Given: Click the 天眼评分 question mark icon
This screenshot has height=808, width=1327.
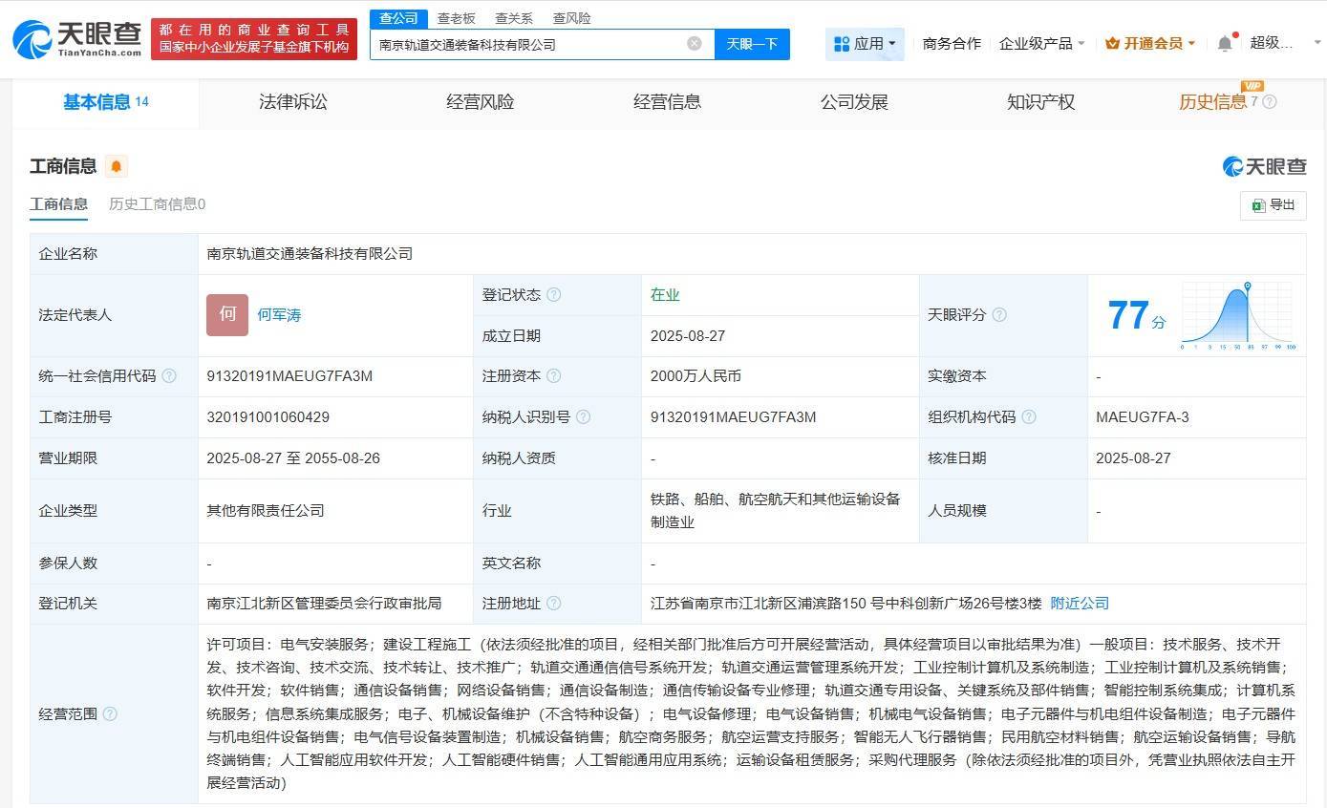Looking at the screenshot, I should pyautogui.click(x=999, y=315).
